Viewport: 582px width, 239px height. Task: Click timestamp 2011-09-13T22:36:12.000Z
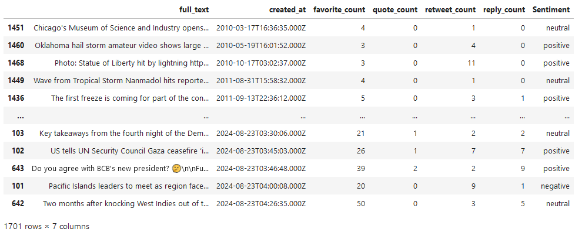(x=261, y=98)
